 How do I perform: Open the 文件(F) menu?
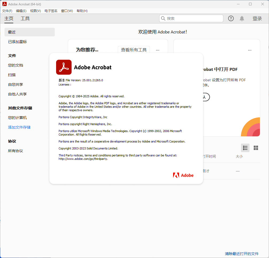[7, 11]
